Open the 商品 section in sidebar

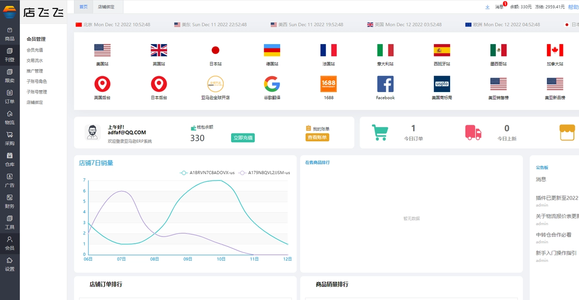coord(9,34)
